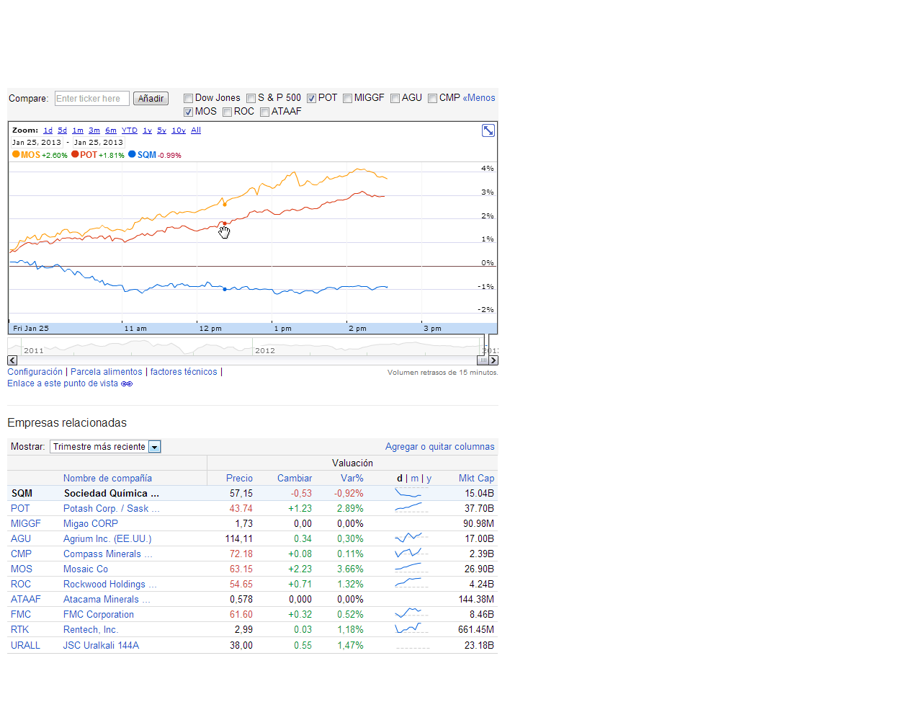Copy link icon beside Enlace a este punto
Viewport: 922px width, 715px height.
(127, 383)
